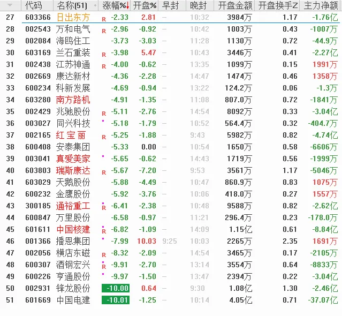
Task: Select stock 天鹅股份
Action: pos(73,182)
